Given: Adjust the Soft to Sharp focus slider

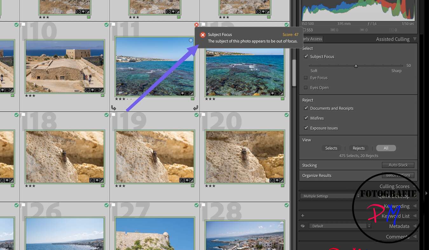Looking at the screenshot, I should click(x=356, y=66).
